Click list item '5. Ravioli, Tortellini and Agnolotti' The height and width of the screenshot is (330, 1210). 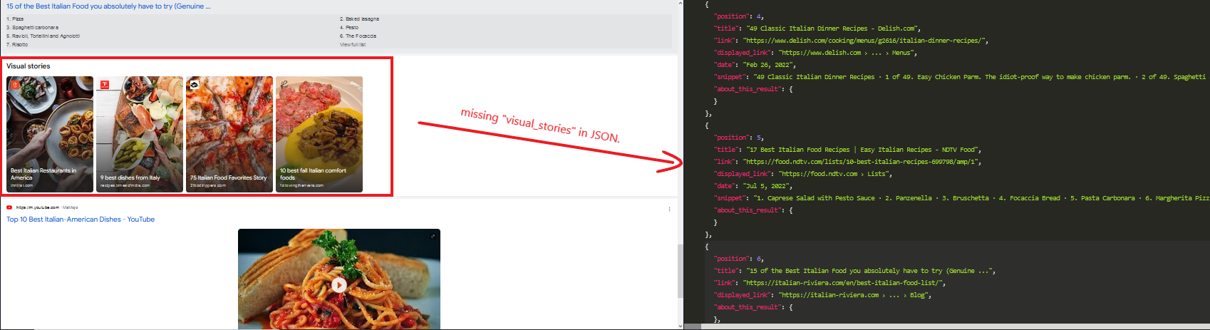43,36
